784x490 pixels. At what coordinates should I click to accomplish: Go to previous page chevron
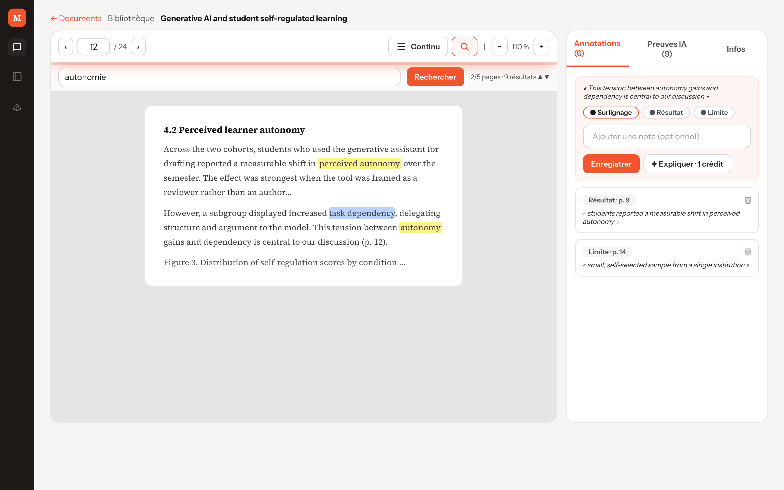click(x=66, y=47)
